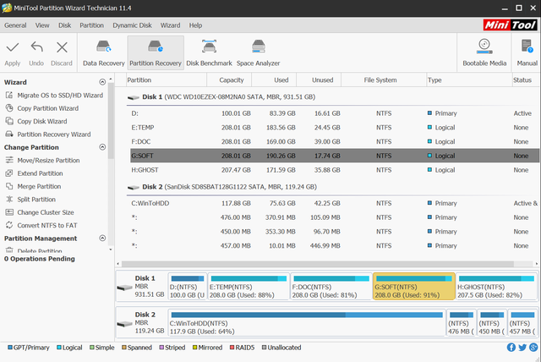This screenshot has height=362, width=541.
Task: Open the Wizard menu
Action: 170,25
